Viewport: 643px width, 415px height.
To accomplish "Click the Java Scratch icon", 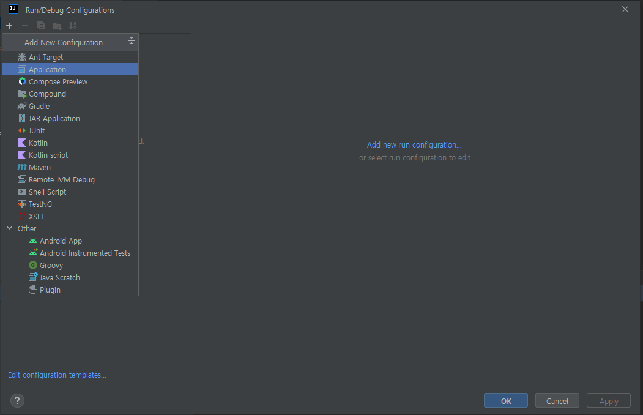I will click(33, 277).
